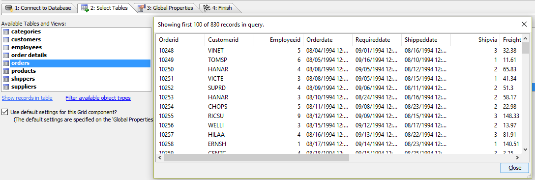Sort by Freight column header
Viewport: 535px width, 180px height.
coord(511,40)
